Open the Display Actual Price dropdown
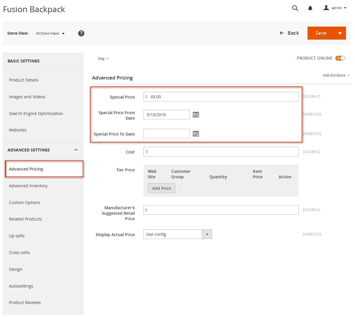The width and height of the screenshot is (355, 317). pyautogui.click(x=177, y=234)
